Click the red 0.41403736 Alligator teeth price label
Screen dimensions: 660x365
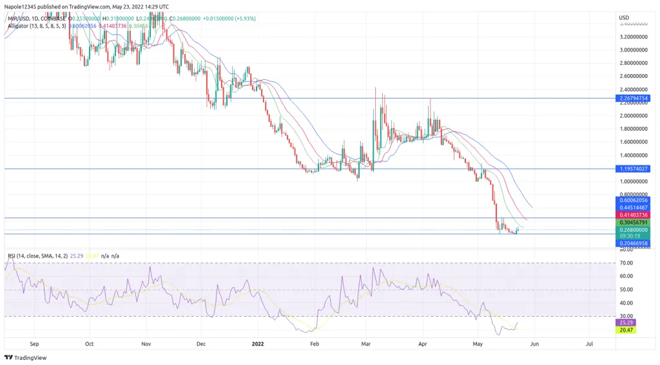click(633, 215)
